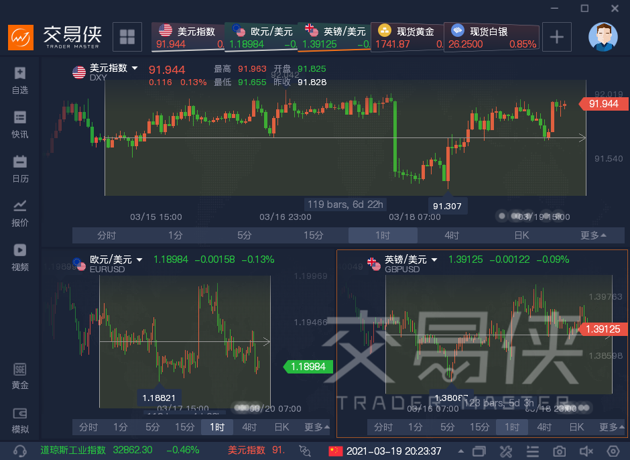Switch GBPUSD chart to 分时 view

pyautogui.click(x=383, y=427)
